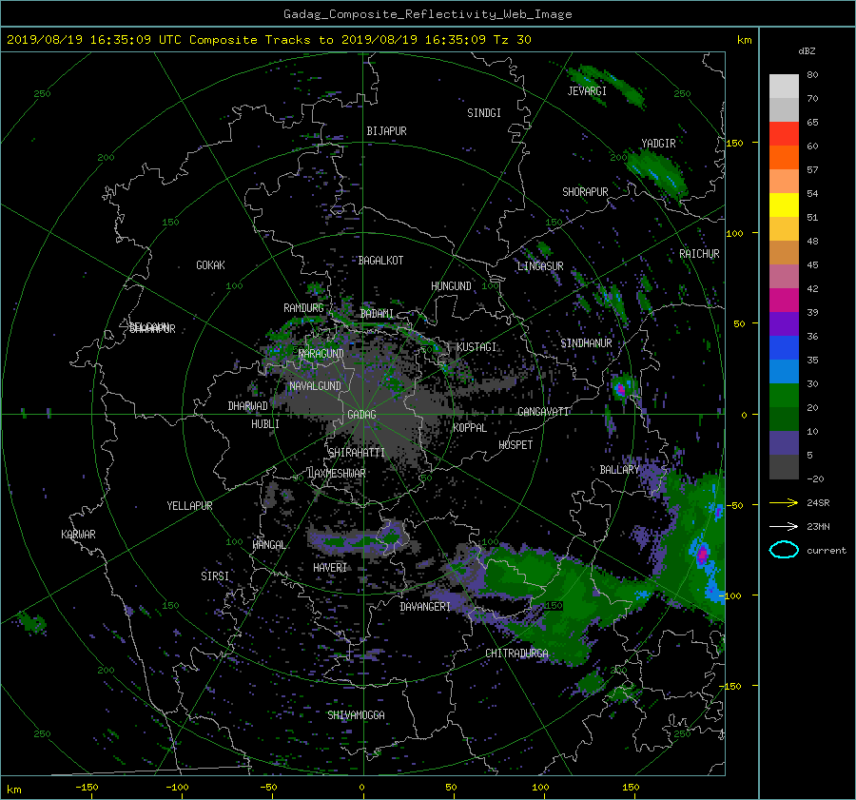Click the green 30 dBZ legend swatch
The image size is (856, 800).
point(784,396)
